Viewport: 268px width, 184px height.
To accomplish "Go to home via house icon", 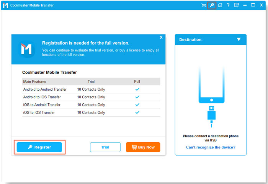I will 220,5.
